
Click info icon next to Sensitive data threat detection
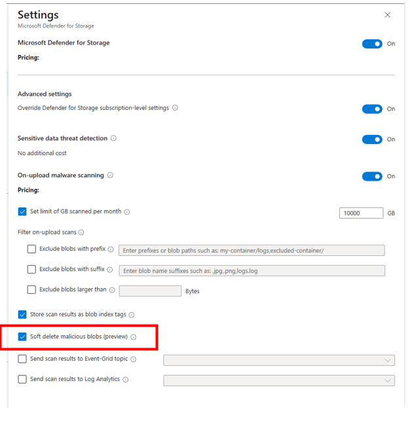pyautogui.click(x=113, y=139)
